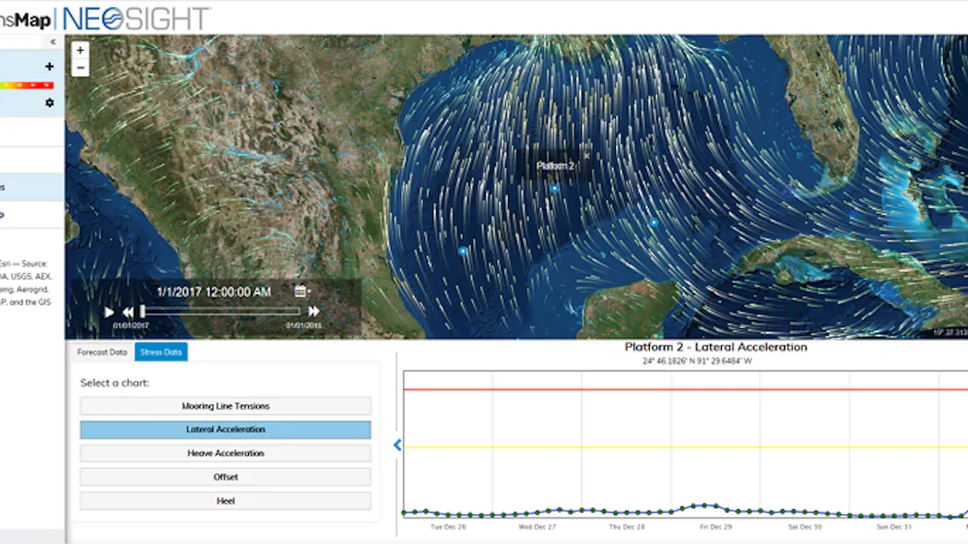This screenshot has height=544, width=968.
Task: Click the red threshold line on chart
Action: point(685,390)
